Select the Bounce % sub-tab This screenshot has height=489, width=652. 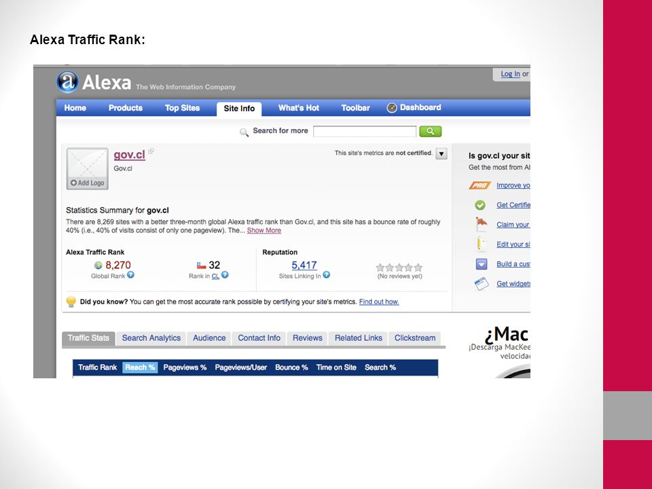point(291,367)
